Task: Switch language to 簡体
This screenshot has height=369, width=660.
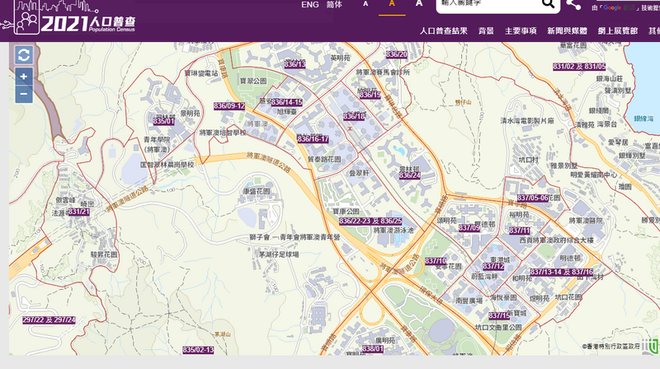Action: pyautogui.click(x=334, y=4)
